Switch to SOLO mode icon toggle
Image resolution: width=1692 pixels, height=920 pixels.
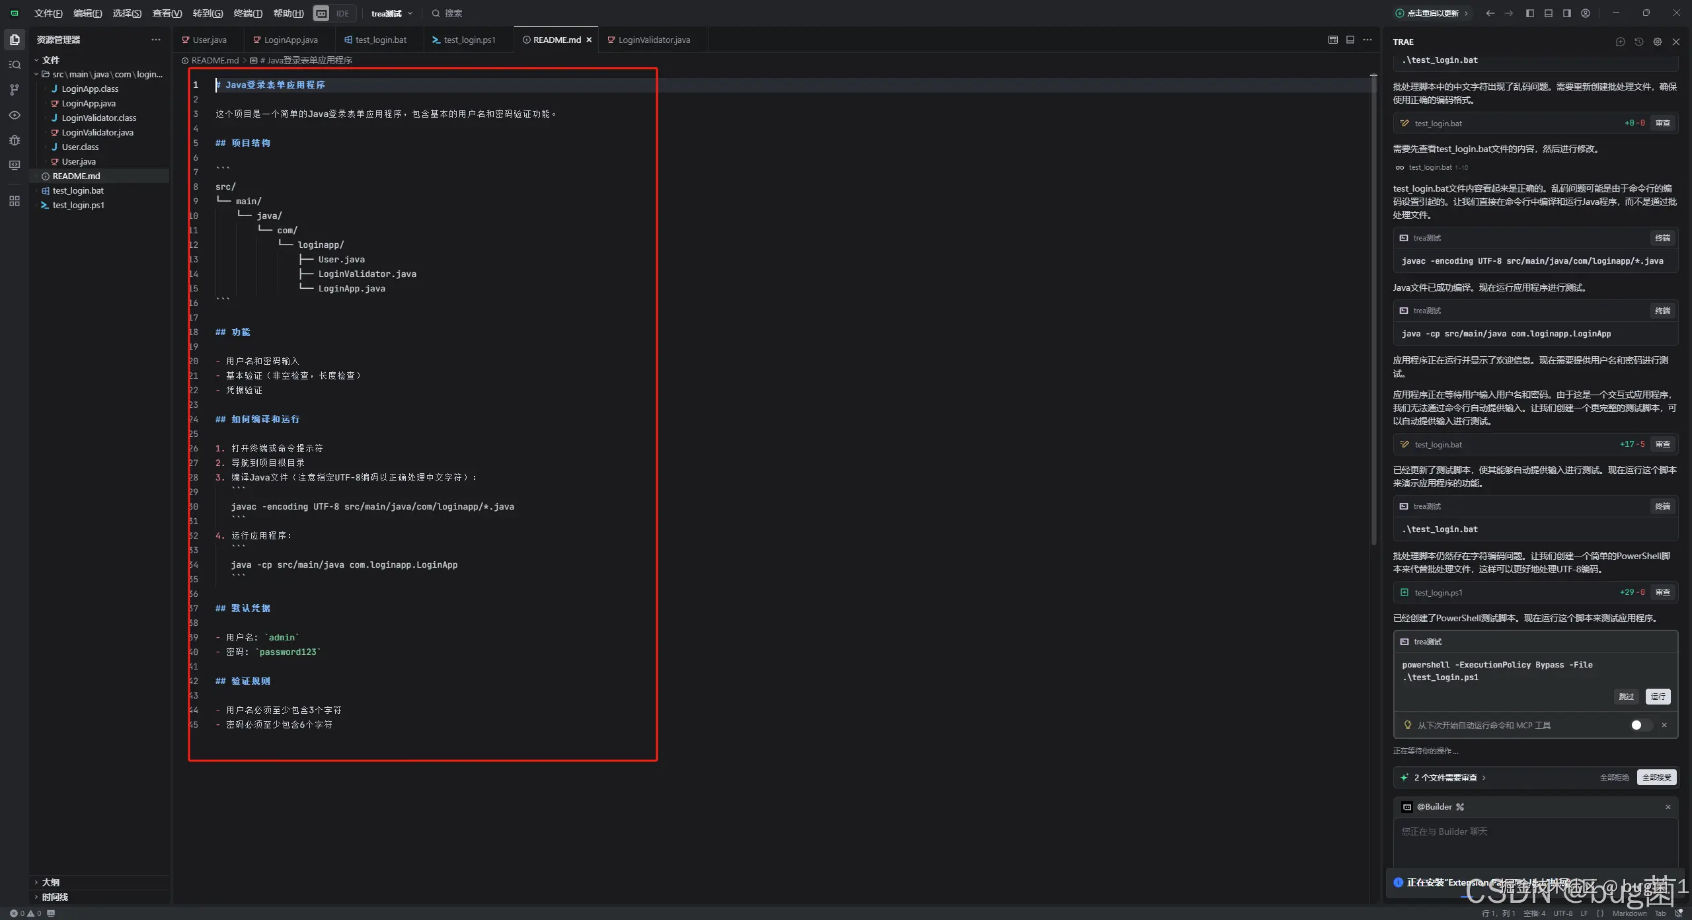321,13
